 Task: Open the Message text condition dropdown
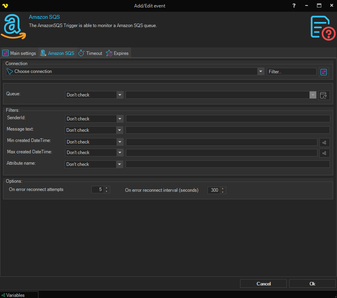coord(120,130)
